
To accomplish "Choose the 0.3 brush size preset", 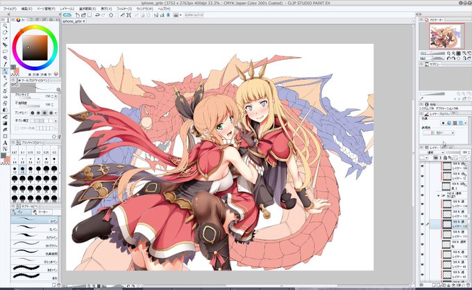I will [x=54, y=150].
